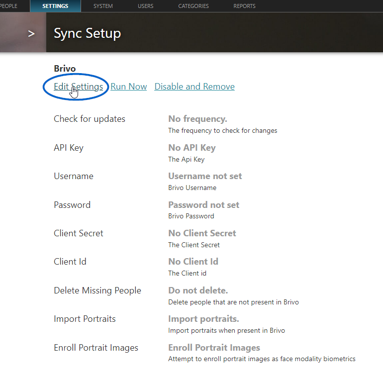Go to the Categories tab
This screenshot has width=383, height=383.
click(193, 6)
